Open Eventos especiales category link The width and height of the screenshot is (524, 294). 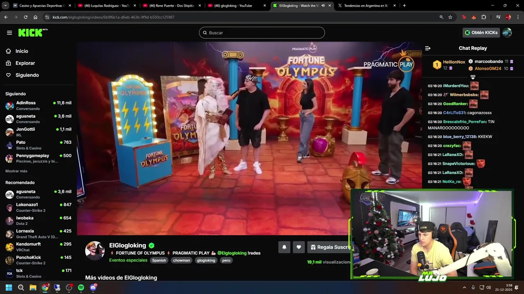[128, 260]
